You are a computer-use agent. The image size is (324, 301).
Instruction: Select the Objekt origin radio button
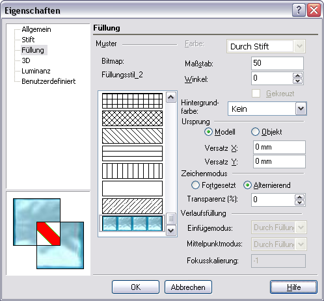[x=255, y=132]
